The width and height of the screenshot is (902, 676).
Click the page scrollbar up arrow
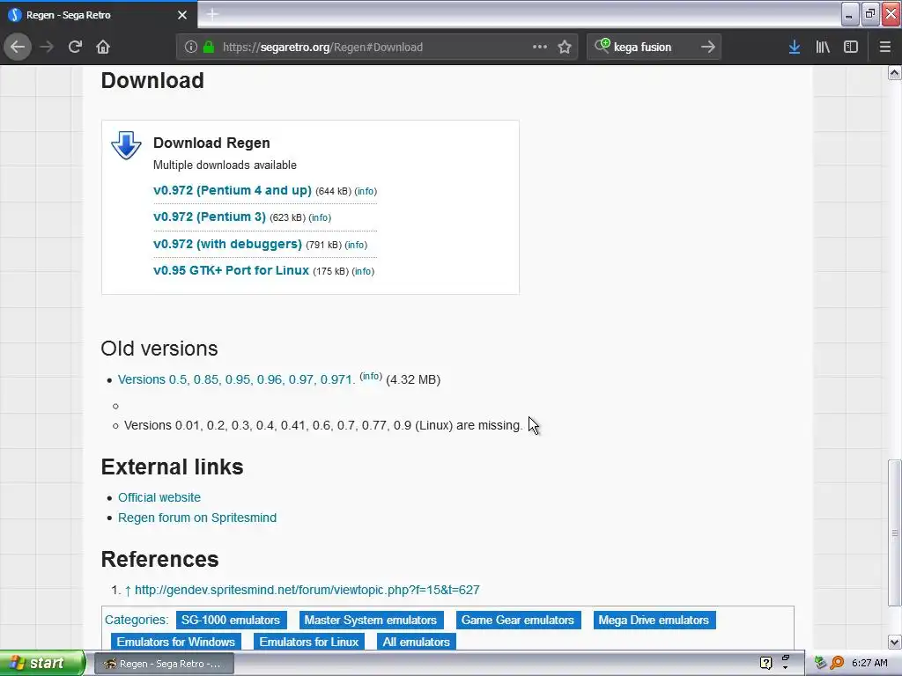(x=895, y=72)
